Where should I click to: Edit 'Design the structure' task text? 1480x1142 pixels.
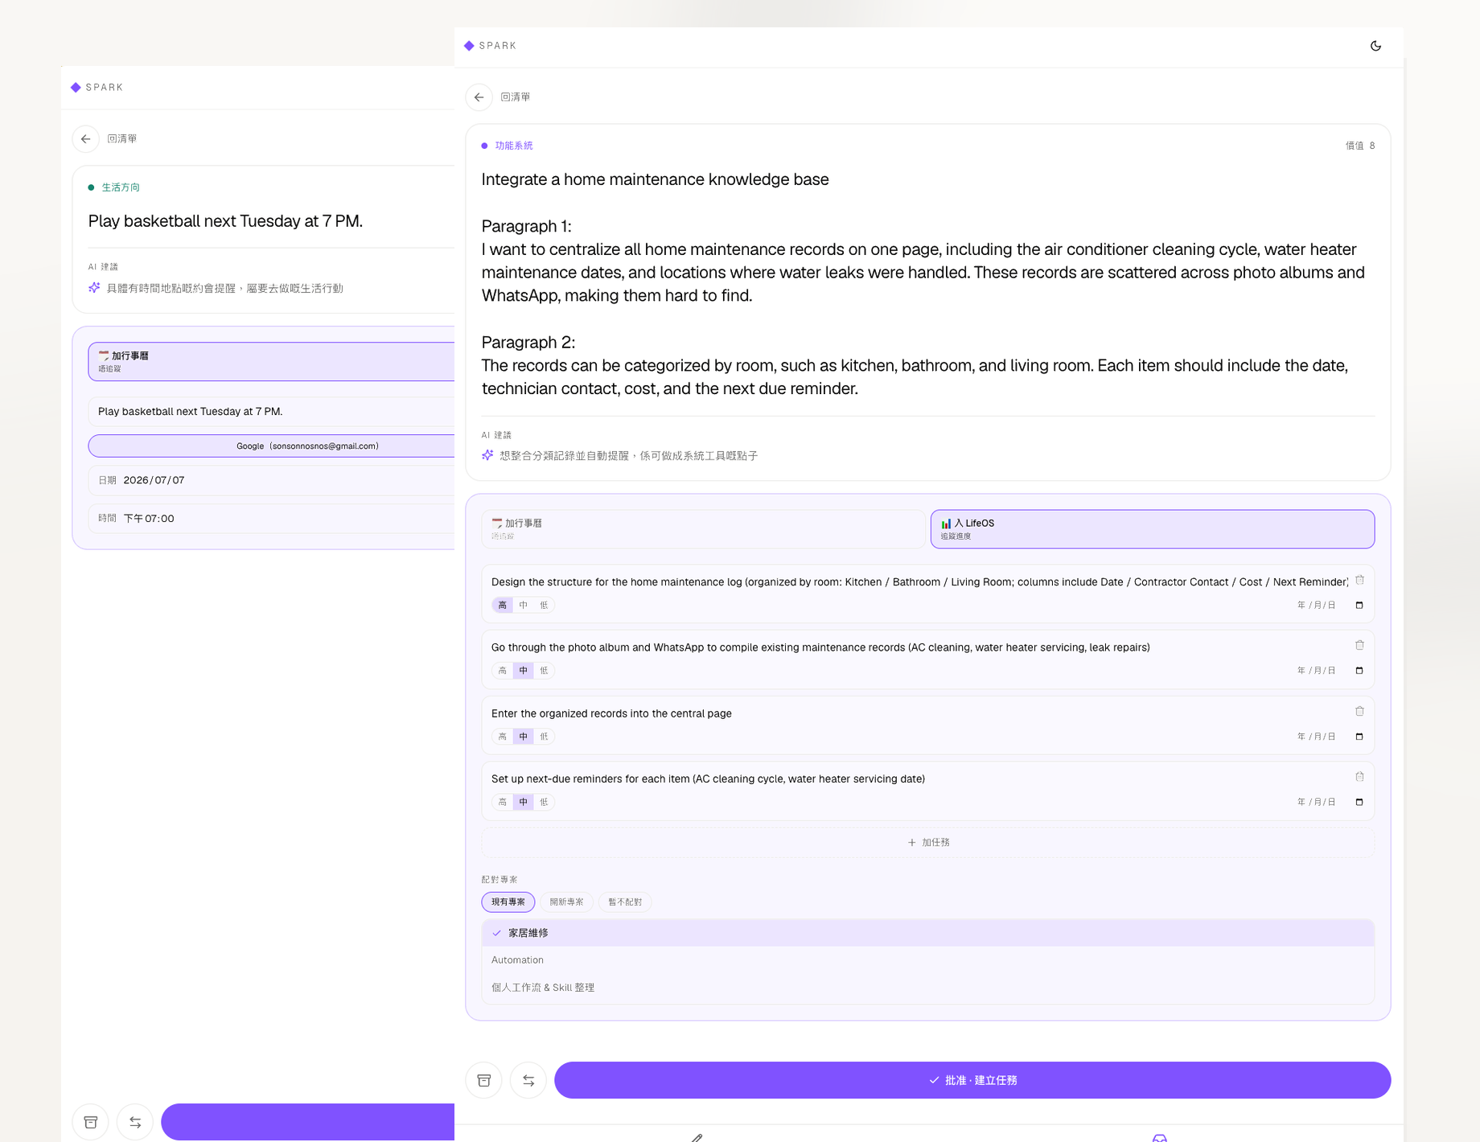[919, 582]
